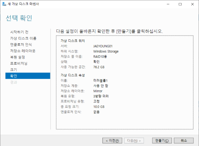Click the 사용 안 함 storage tier value
Screen dimensions: 199x146
click(100, 86)
